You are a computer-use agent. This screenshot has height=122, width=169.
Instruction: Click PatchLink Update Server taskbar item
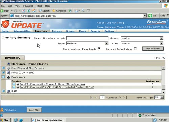pos(49,120)
